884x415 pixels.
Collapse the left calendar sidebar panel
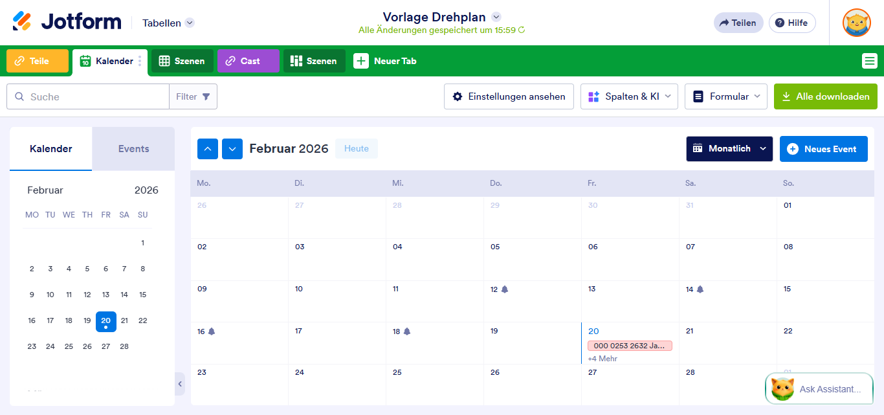[180, 384]
